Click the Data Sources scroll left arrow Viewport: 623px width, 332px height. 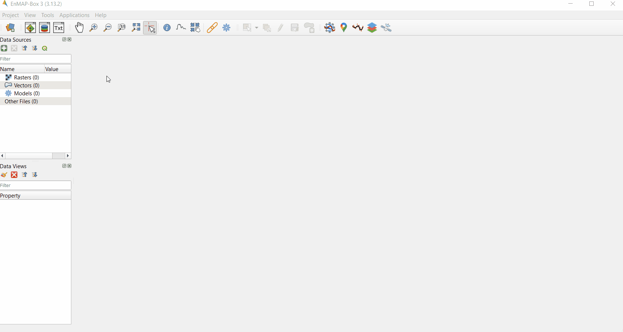click(x=3, y=156)
